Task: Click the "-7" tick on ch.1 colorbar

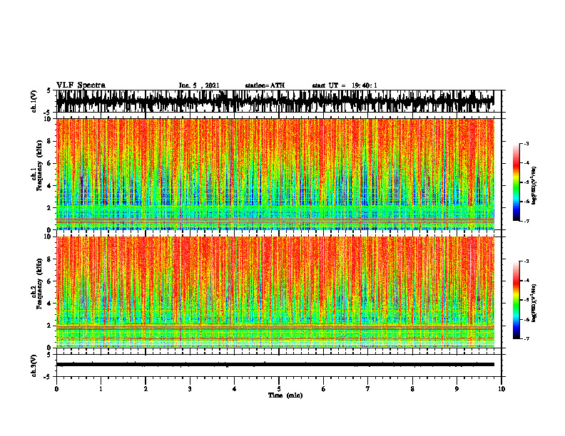Action: (x=526, y=221)
